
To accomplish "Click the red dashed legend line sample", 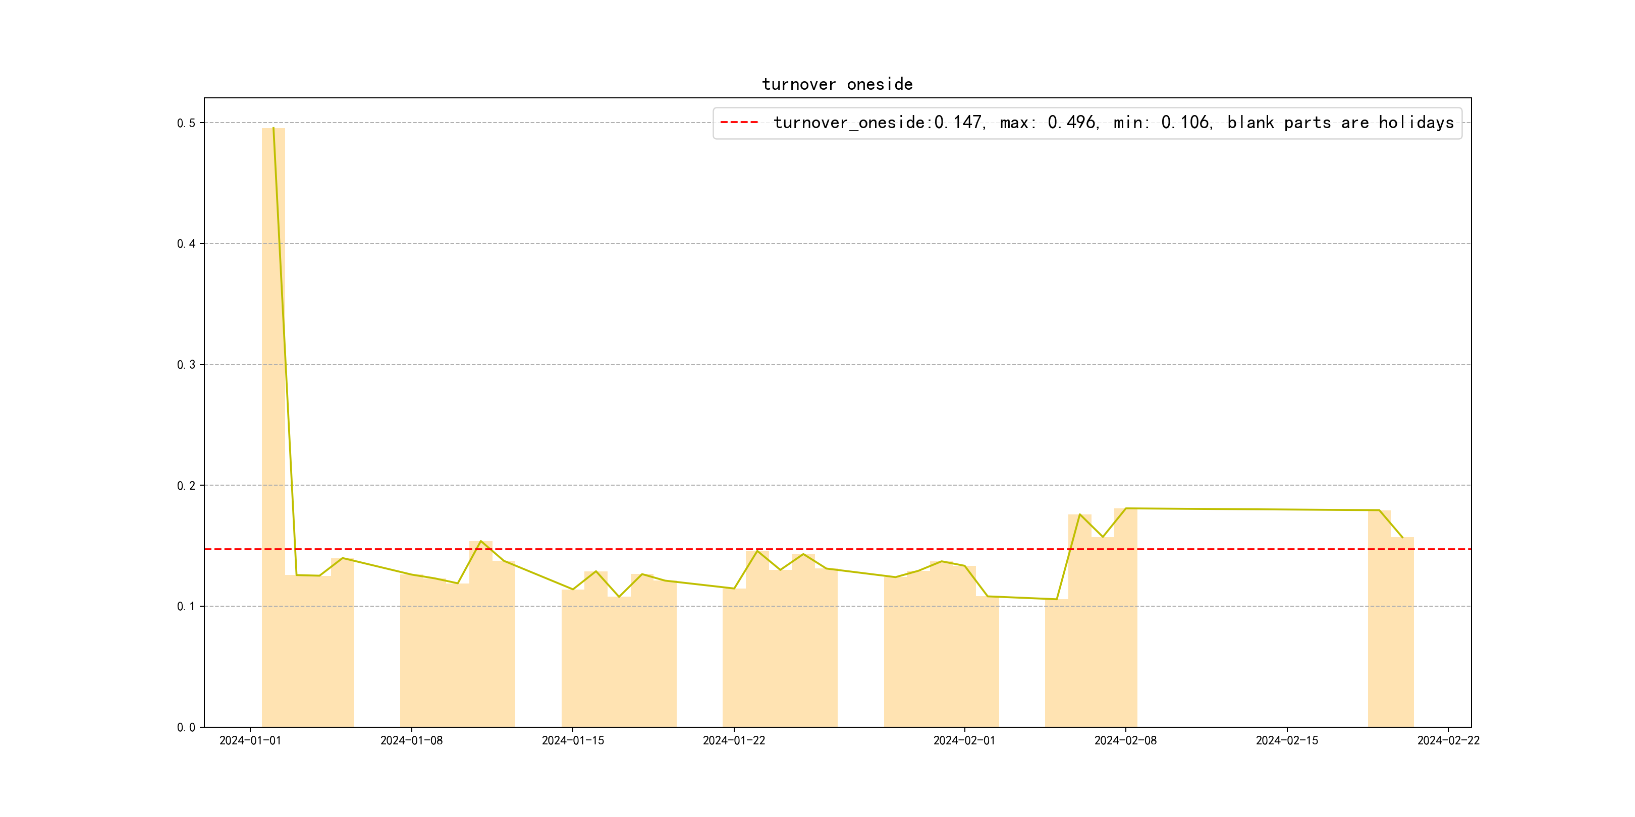I will tap(739, 123).
